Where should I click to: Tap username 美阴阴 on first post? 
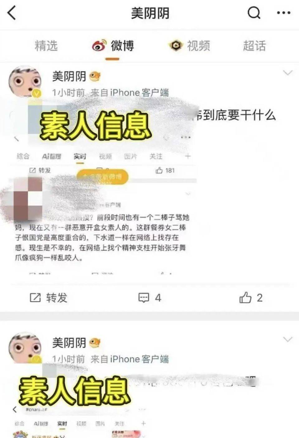[69, 76]
